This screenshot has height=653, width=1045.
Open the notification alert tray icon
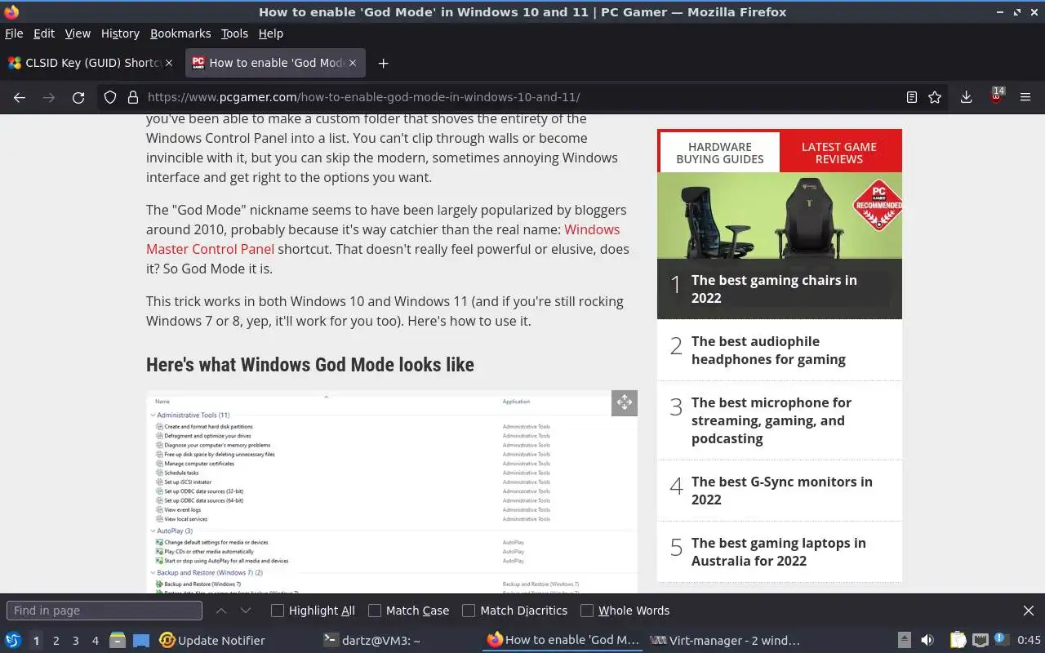pos(1000,640)
